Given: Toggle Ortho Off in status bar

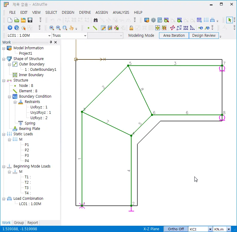Looking at the screenshot, I should (176, 229).
